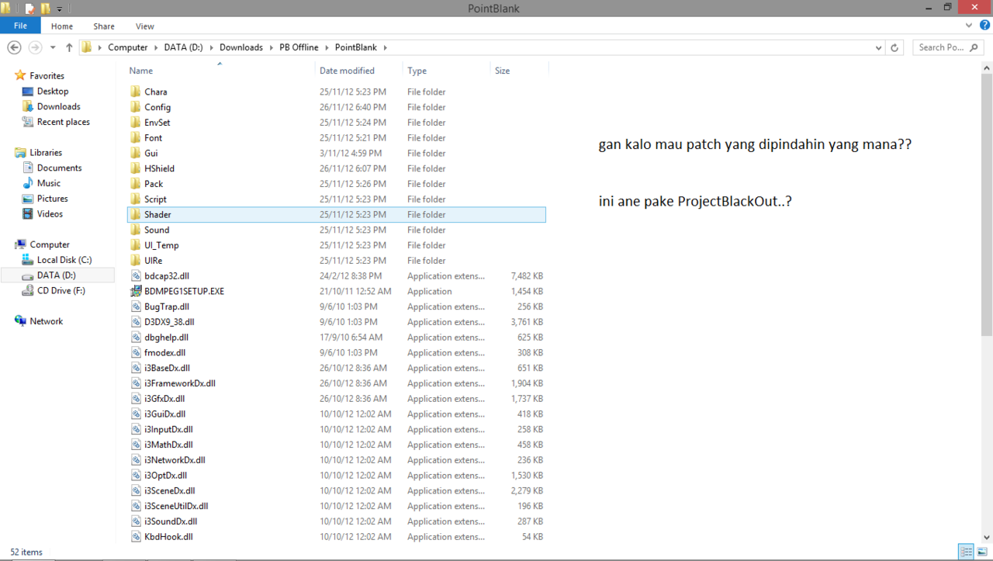The image size is (993, 561).
Task: Open the Share ribbon tab
Action: point(104,26)
